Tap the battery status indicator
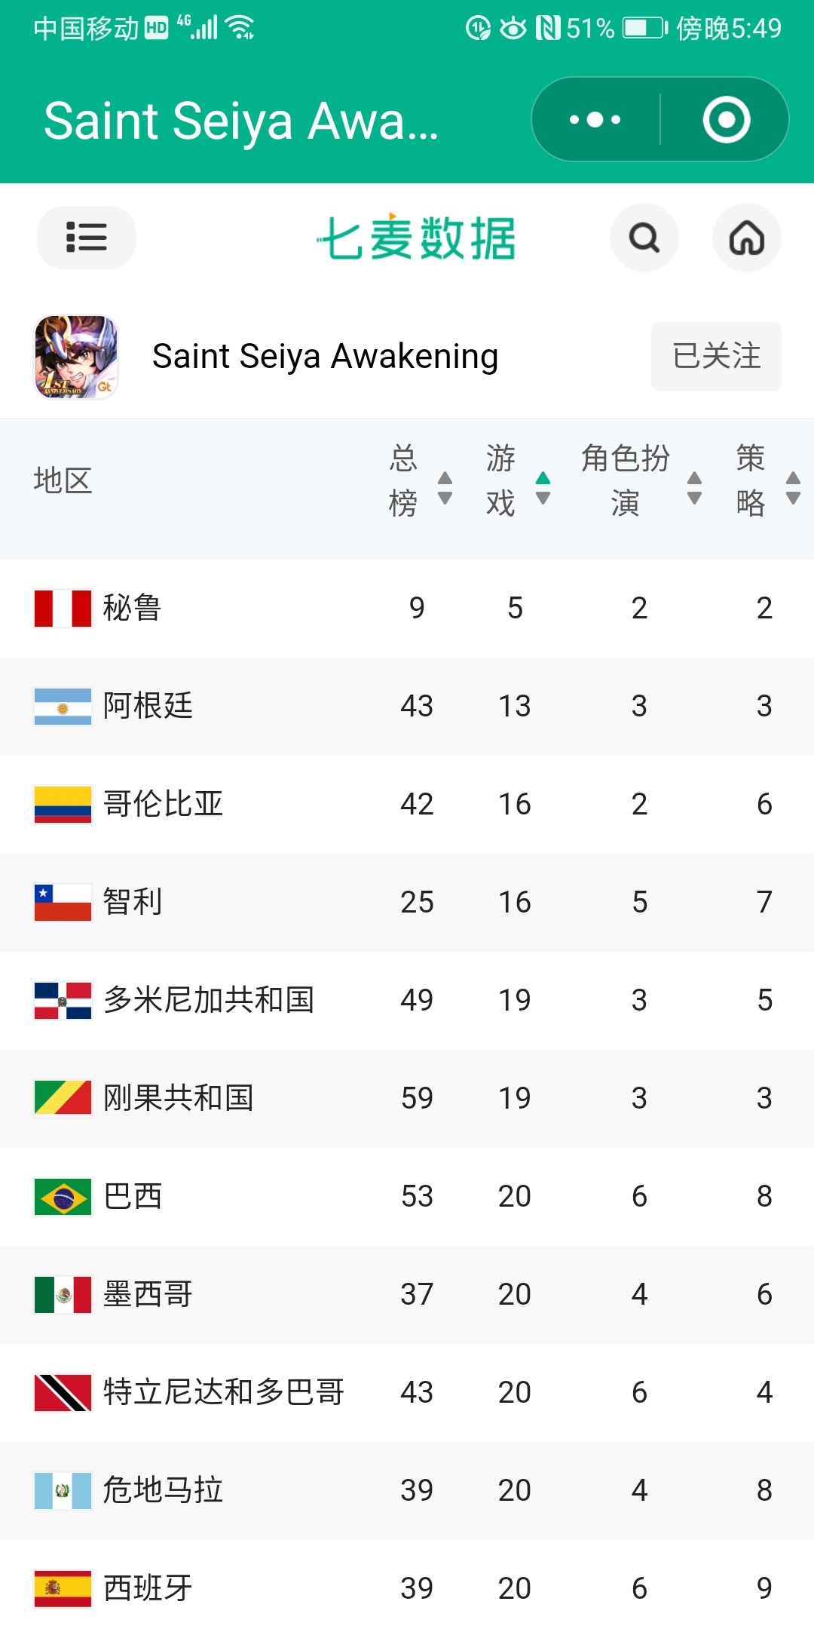This screenshot has height=1629, width=814. pos(644,29)
